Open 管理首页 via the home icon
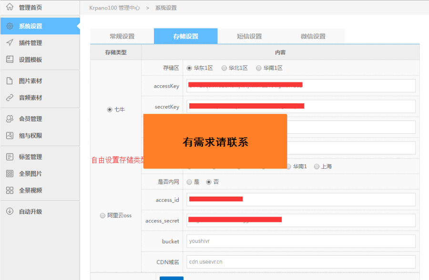Screen dimensions: 429x280 [x=10, y=7]
